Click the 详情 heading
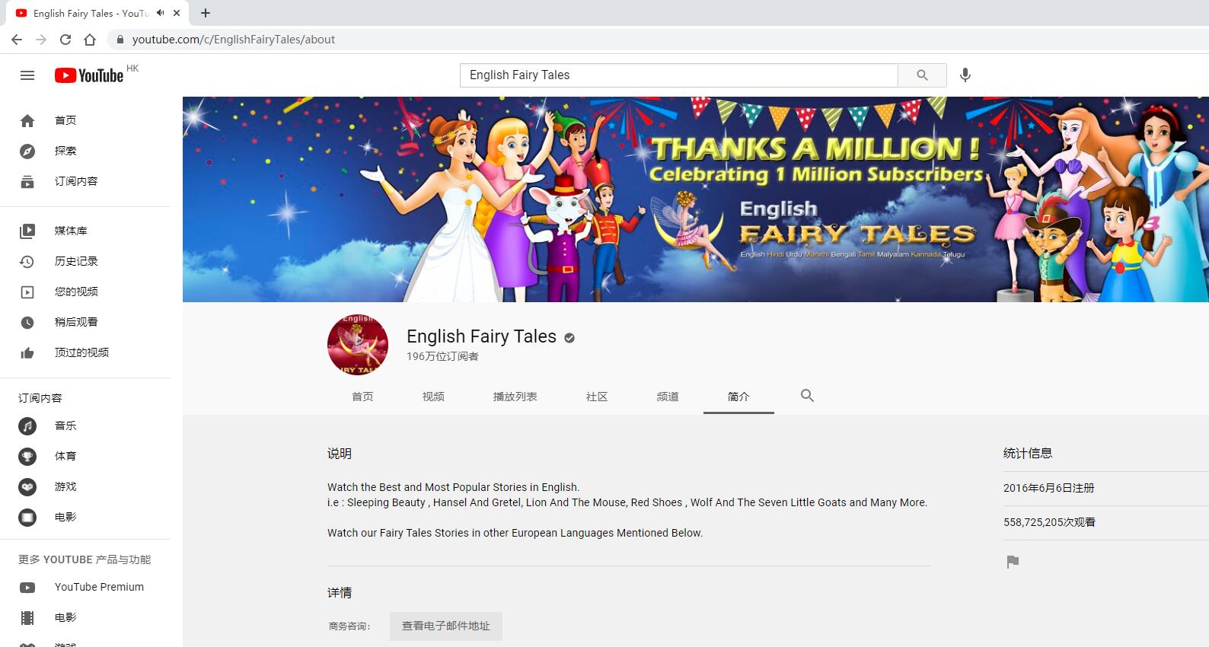 click(x=340, y=593)
